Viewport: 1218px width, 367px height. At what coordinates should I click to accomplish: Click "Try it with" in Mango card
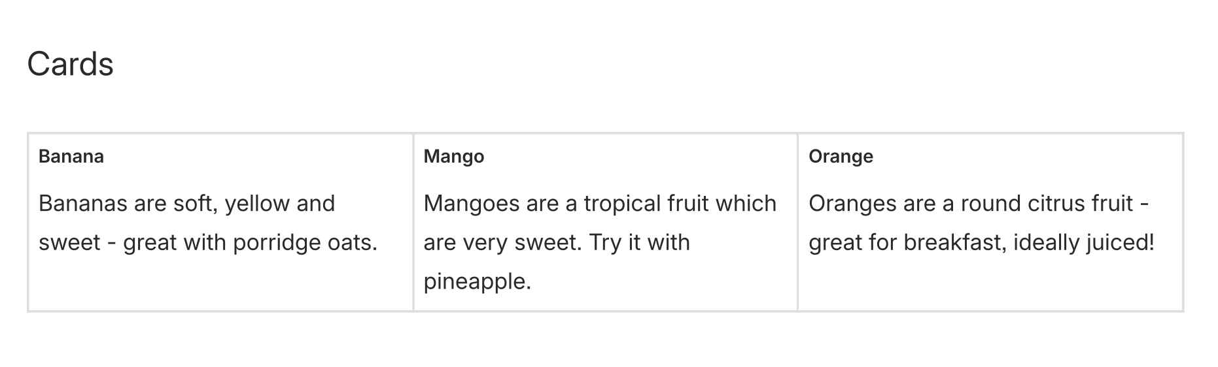(x=639, y=243)
